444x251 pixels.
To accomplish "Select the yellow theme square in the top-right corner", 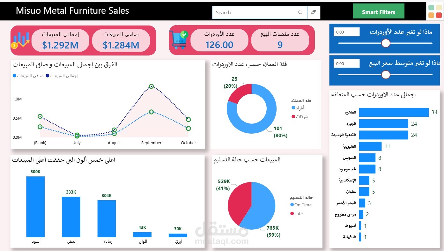I will (x=439, y=7).
